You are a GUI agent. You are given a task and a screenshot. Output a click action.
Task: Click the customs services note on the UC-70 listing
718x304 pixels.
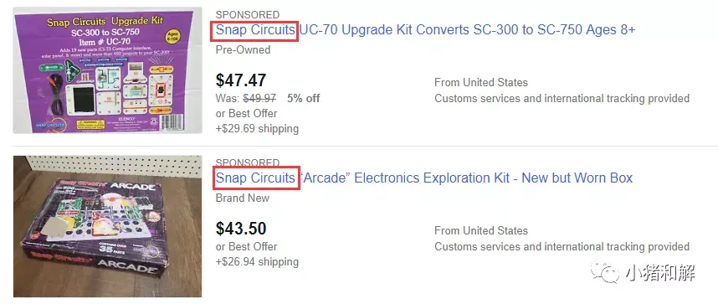point(562,99)
